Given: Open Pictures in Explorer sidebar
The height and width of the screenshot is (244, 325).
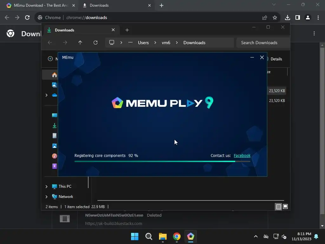Looking at the screenshot, I should click(x=55, y=146).
